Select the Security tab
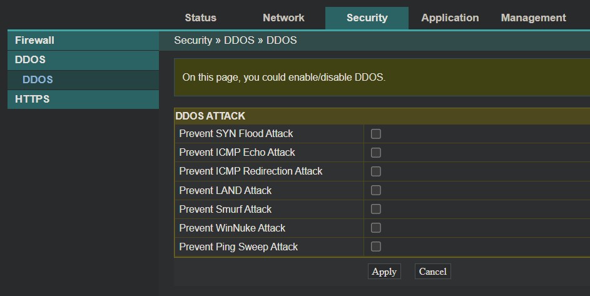This screenshot has width=590, height=296. 367,18
